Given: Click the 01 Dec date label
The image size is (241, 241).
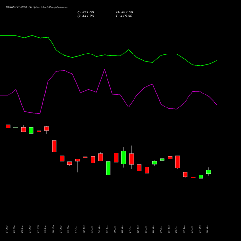Looking at the screenshot, I should [76, 229].
